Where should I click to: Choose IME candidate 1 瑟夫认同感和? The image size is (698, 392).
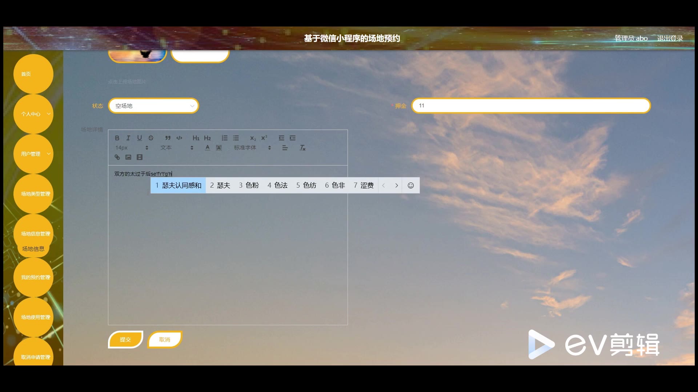178,185
